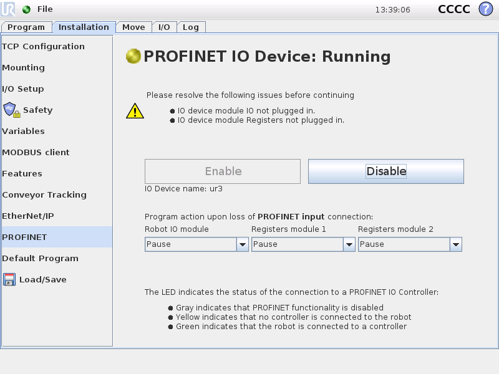Expand Registers module 2 dropdown arrow
This screenshot has width=499, height=374.
point(456,244)
